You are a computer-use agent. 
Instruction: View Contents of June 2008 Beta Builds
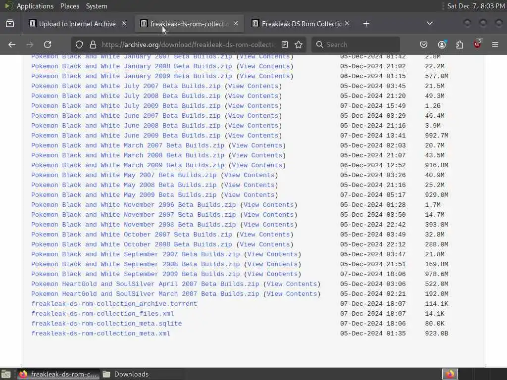click(x=253, y=126)
